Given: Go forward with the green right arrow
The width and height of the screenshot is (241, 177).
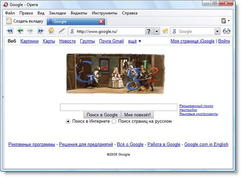Looking at the screenshot, I should pos(30,31).
